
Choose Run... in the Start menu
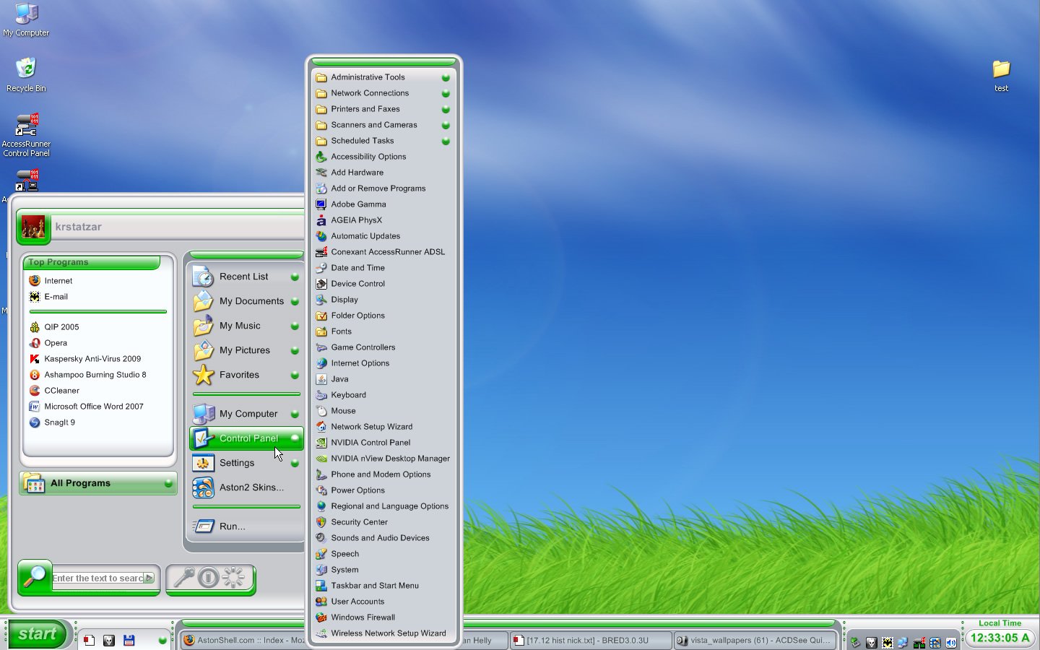pos(246,526)
